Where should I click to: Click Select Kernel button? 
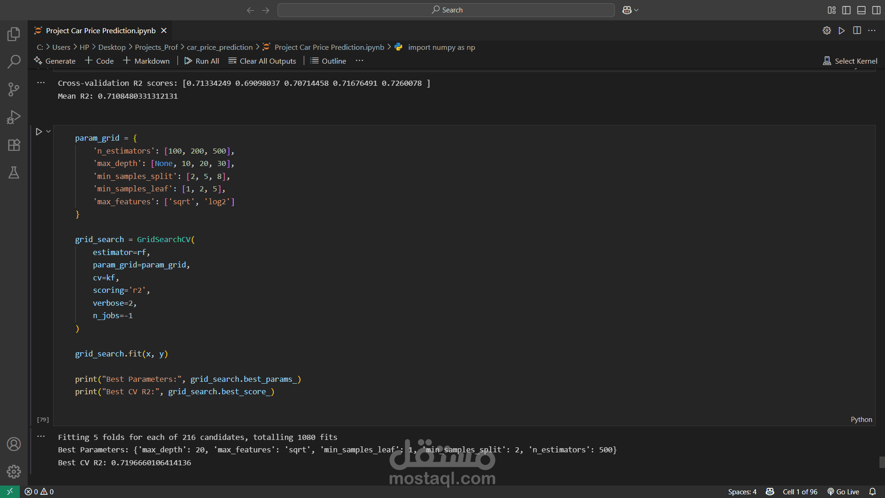point(850,61)
